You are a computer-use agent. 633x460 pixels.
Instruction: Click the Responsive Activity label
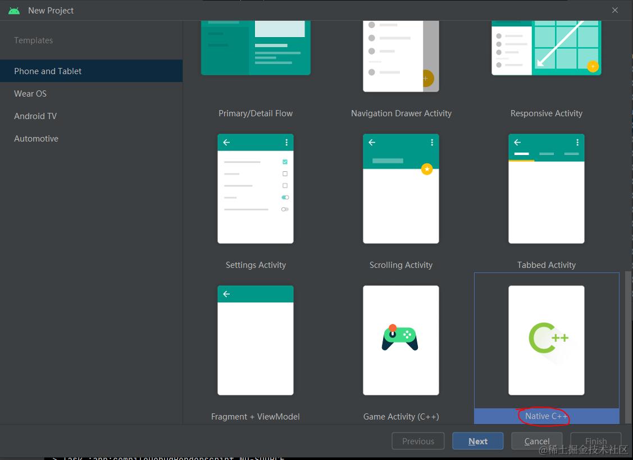pyautogui.click(x=546, y=113)
